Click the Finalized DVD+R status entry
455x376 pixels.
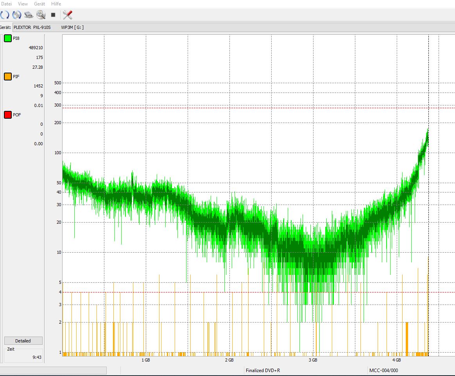[263, 371]
